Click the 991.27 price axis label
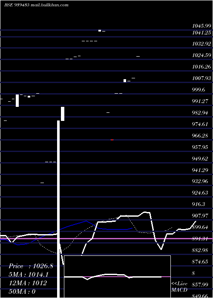Image resolution: width=213 pixels, height=298 pixels. tap(200, 101)
